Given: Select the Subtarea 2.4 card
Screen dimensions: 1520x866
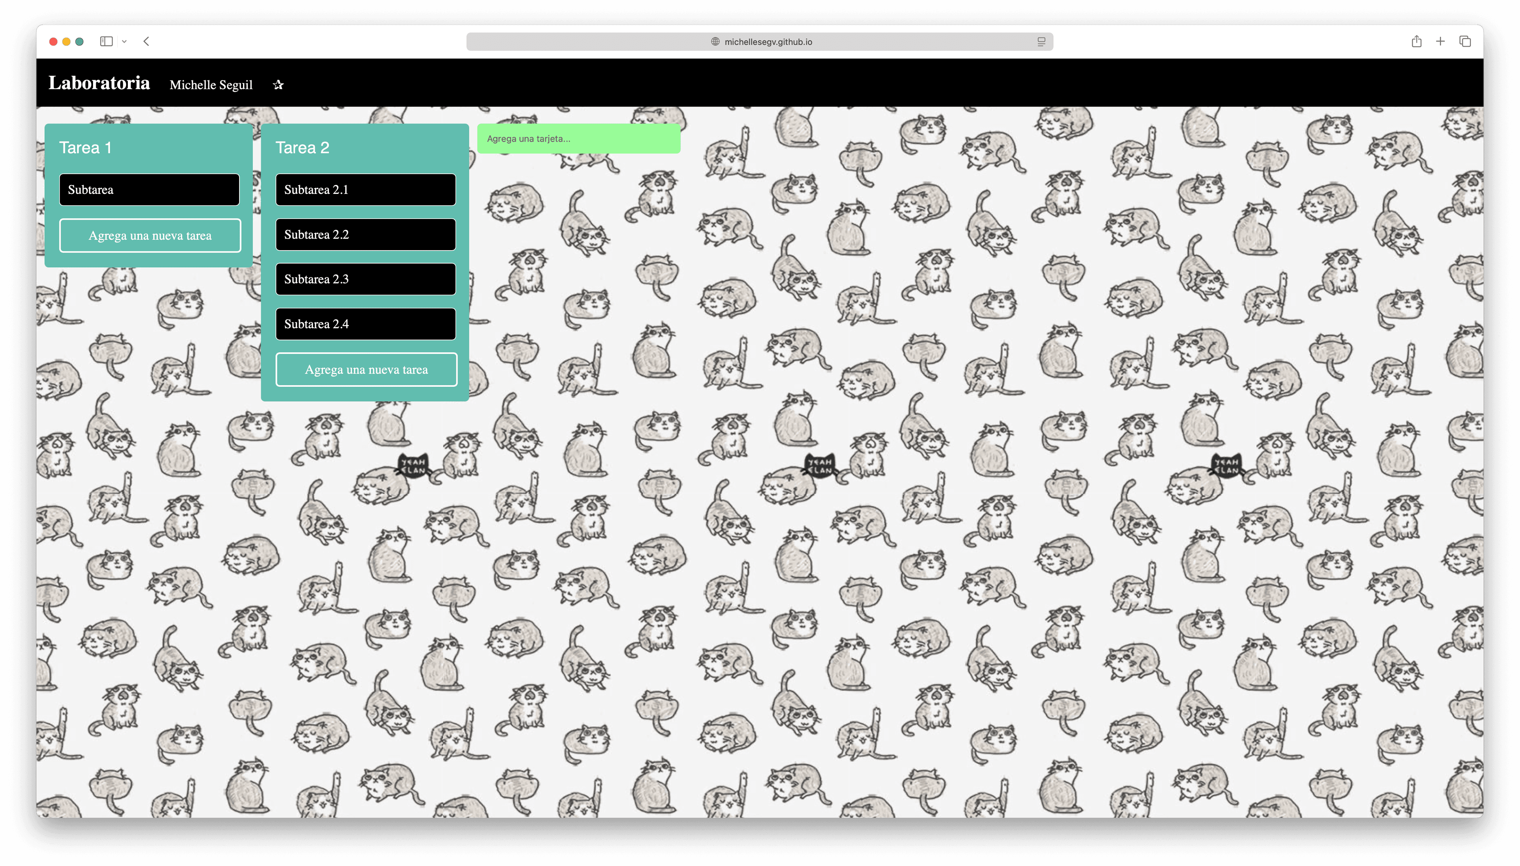Looking at the screenshot, I should (x=366, y=324).
